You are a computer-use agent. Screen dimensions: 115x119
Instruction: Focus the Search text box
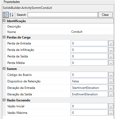(x=63, y=15)
